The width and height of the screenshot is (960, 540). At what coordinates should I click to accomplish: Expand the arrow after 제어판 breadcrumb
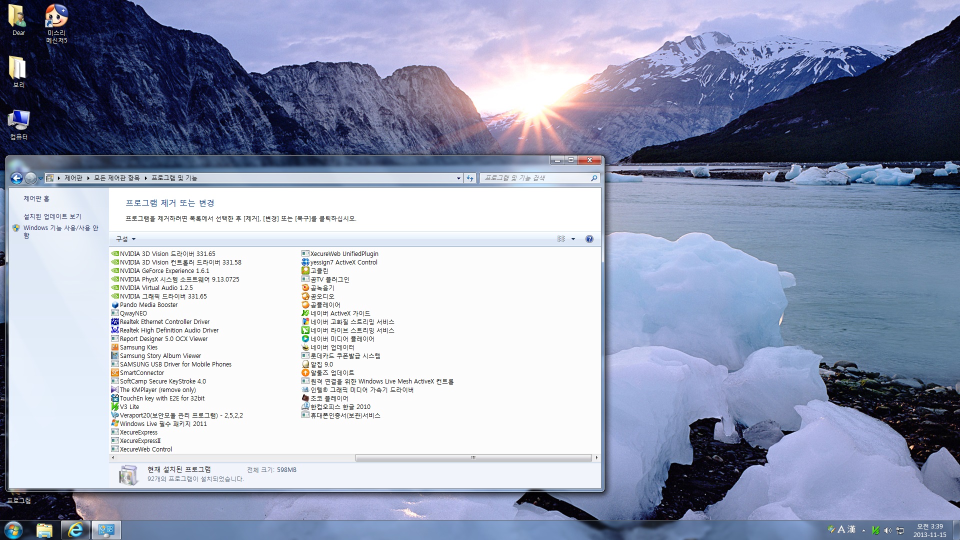[x=88, y=178]
